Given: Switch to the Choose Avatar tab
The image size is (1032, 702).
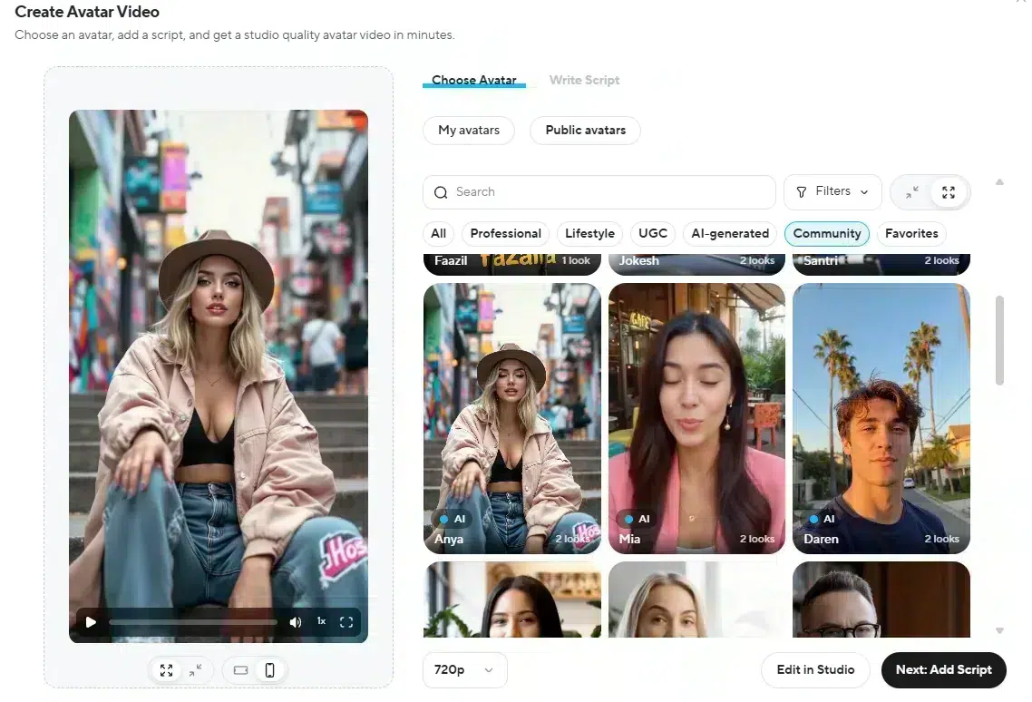Looking at the screenshot, I should (474, 80).
